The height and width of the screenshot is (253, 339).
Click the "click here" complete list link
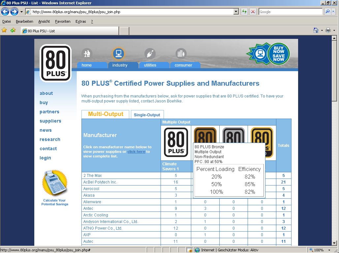(136, 152)
